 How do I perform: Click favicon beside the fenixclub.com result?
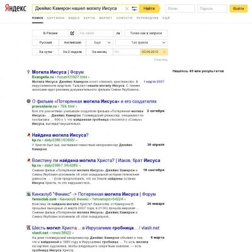click(28, 194)
